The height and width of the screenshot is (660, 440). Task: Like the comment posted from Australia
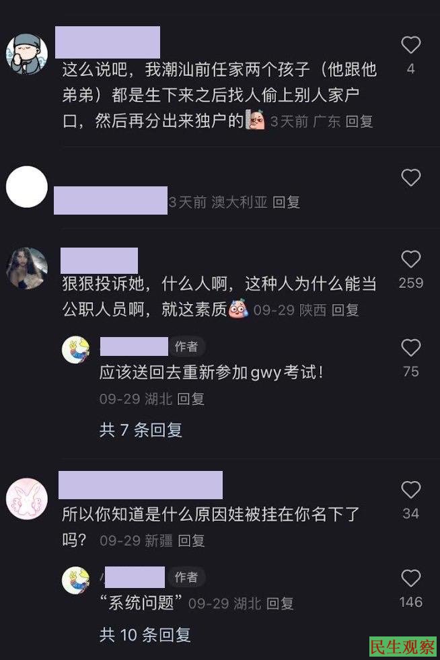click(410, 178)
